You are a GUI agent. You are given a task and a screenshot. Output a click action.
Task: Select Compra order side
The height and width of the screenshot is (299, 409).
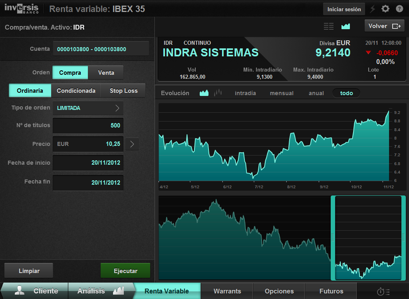click(70, 73)
